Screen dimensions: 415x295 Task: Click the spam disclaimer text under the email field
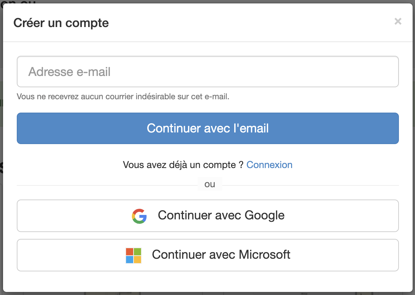tap(123, 97)
